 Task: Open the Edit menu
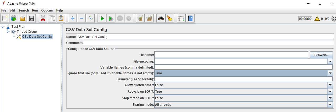point(12,10)
